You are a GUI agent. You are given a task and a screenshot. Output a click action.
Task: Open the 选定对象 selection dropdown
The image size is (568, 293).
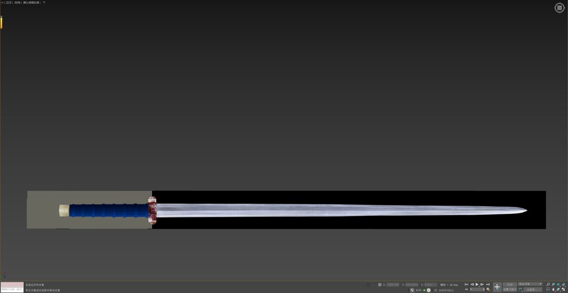pos(530,284)
